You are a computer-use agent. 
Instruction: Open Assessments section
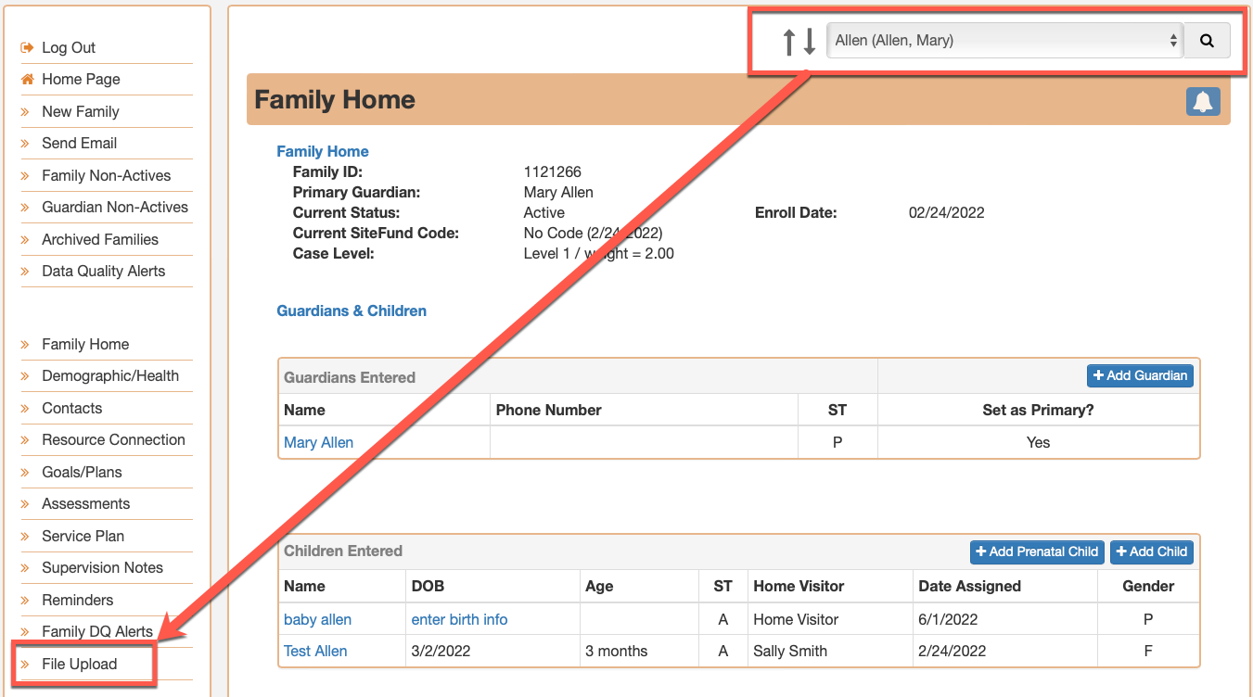[85, 504]
